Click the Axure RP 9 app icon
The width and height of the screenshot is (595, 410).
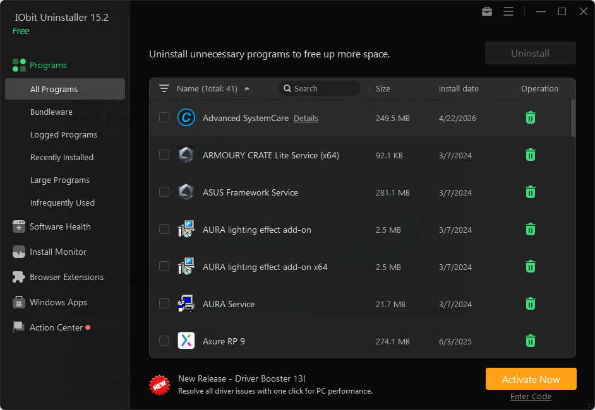pos(186,341)
